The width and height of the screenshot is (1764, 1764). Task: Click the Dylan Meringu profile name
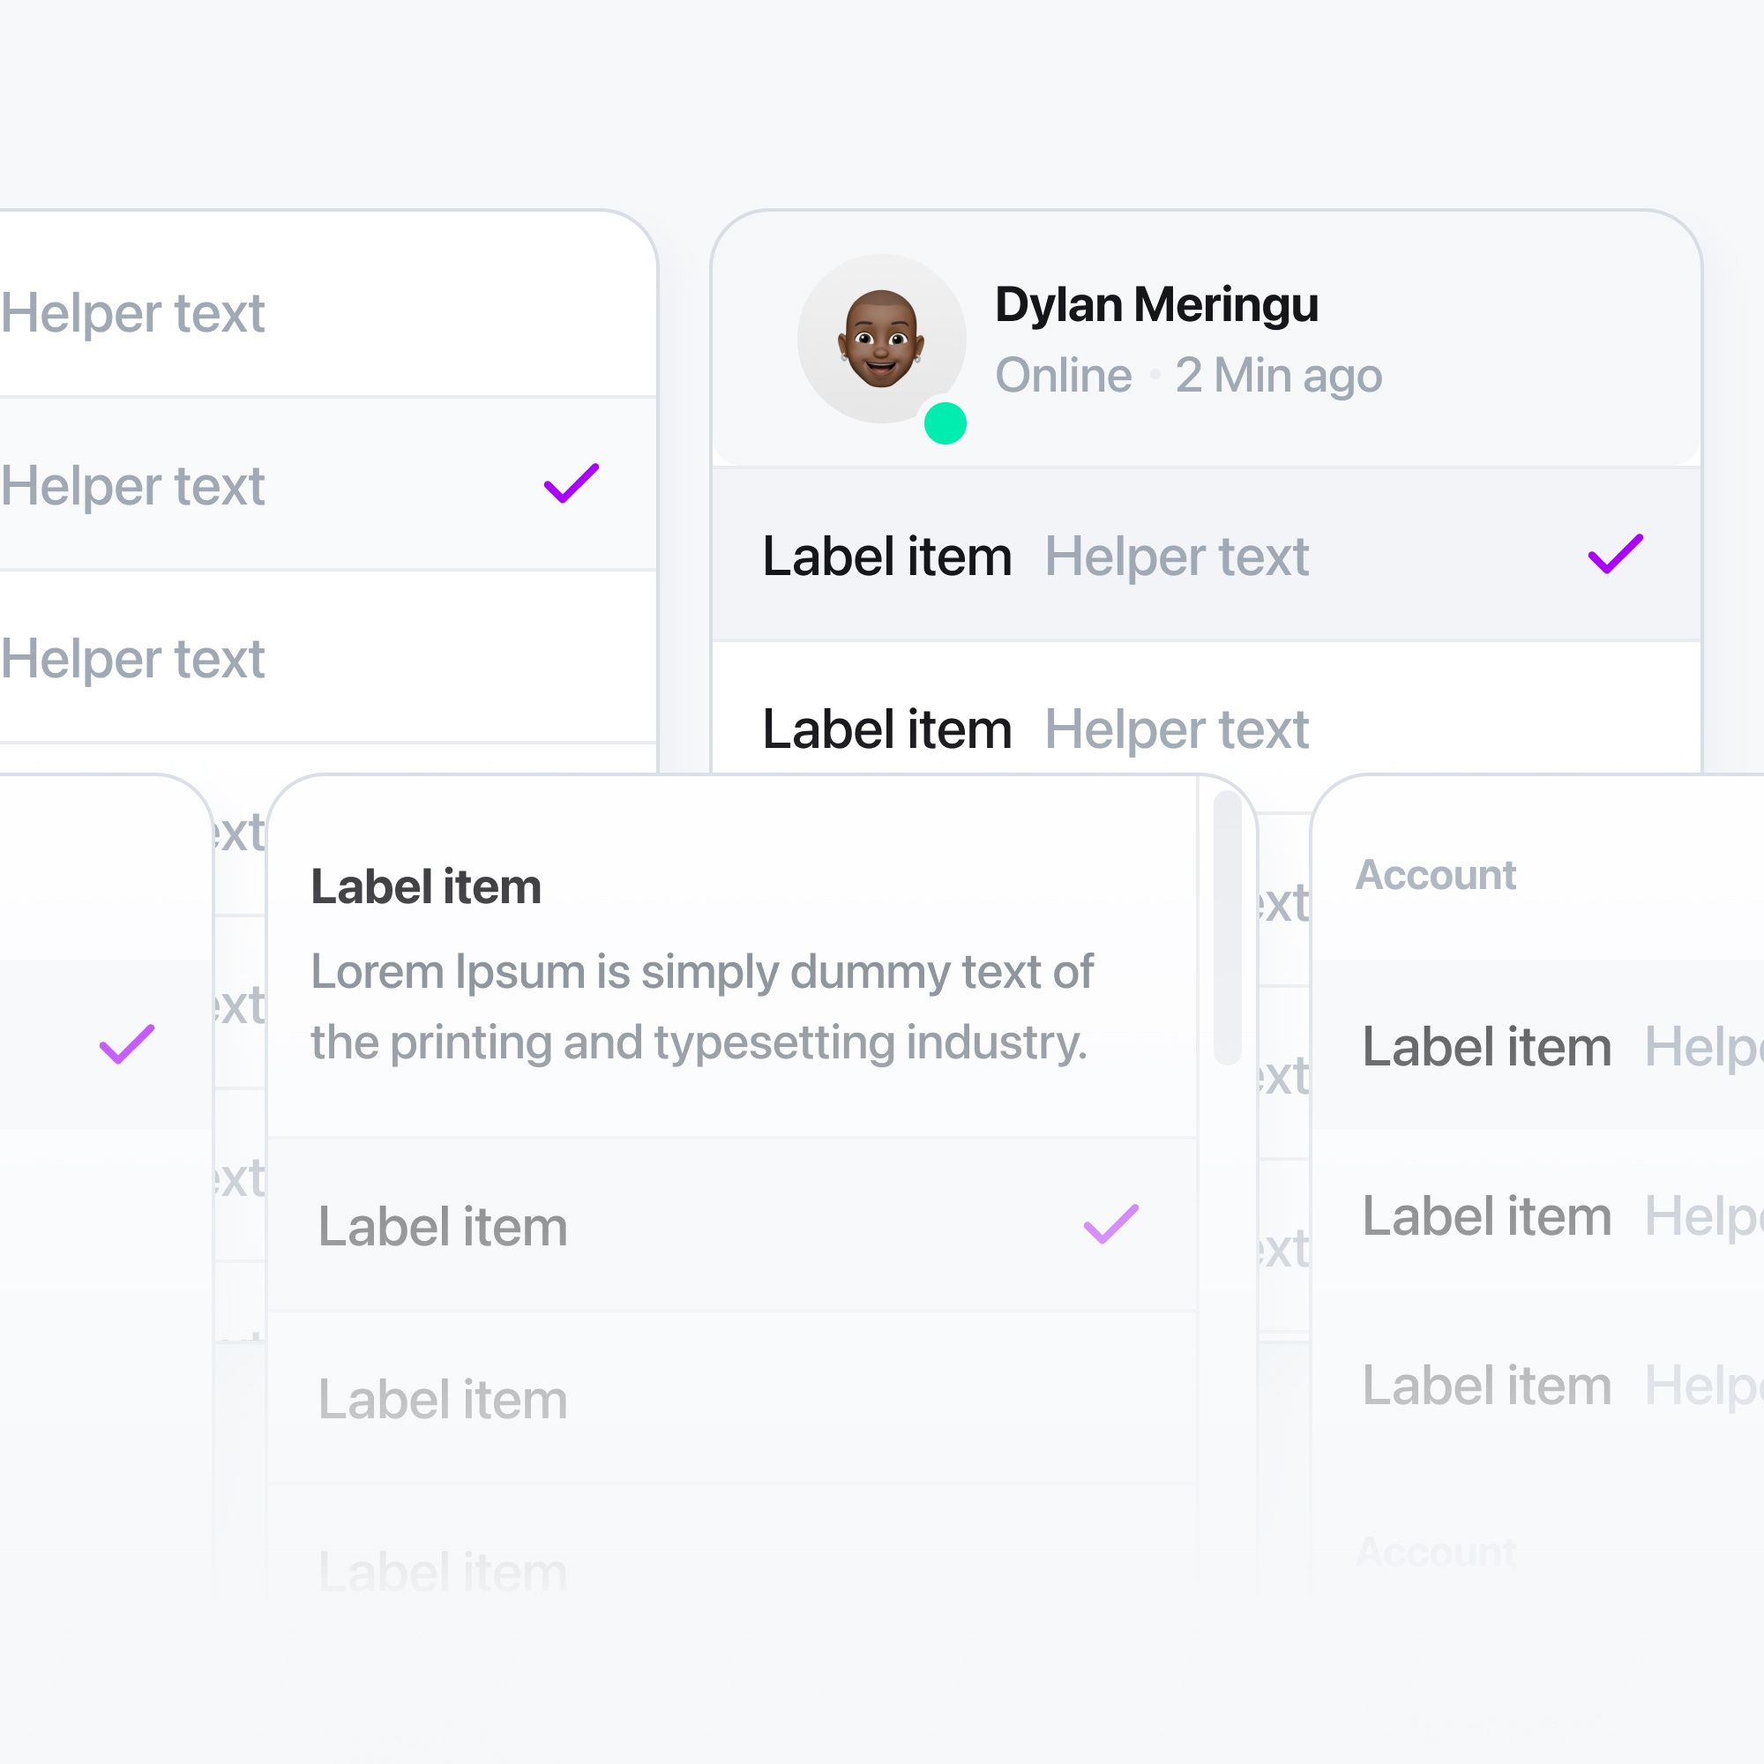point(1158,305)
